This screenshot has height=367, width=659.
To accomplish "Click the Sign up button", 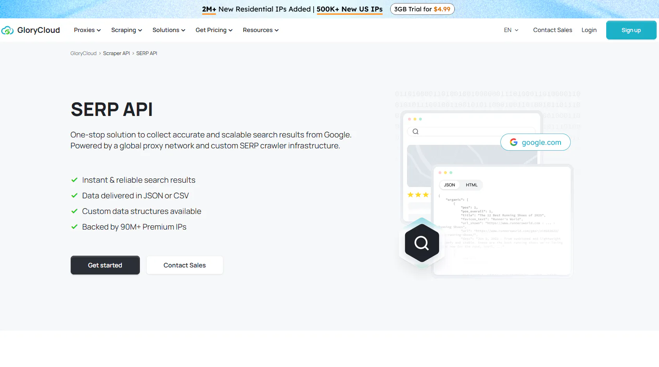I will (x=631, y=30).
